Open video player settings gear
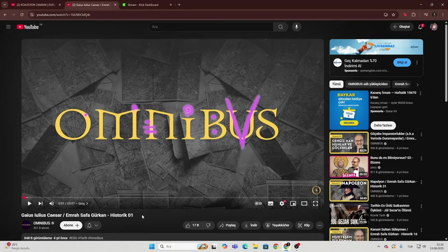This screenshot has width=448, height=252. pyautogui.click(x=282, y=203)
